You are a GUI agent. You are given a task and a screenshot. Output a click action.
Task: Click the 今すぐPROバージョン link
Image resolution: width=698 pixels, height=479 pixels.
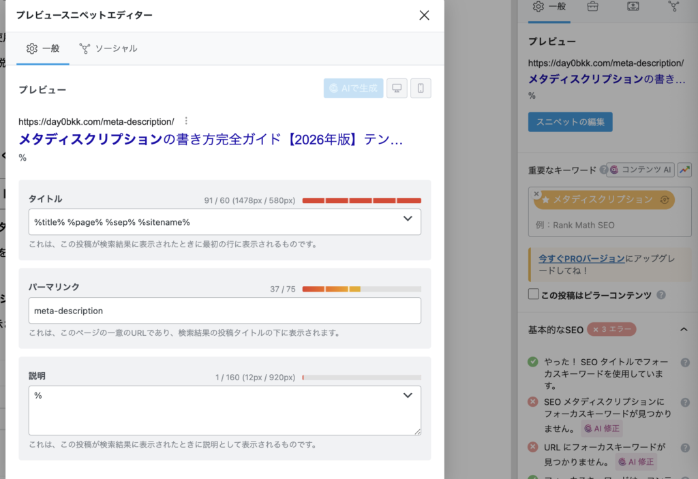581,259
